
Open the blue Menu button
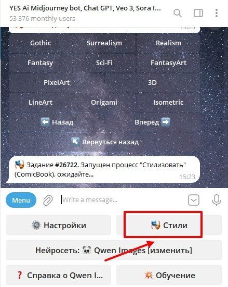click(21, 200)
